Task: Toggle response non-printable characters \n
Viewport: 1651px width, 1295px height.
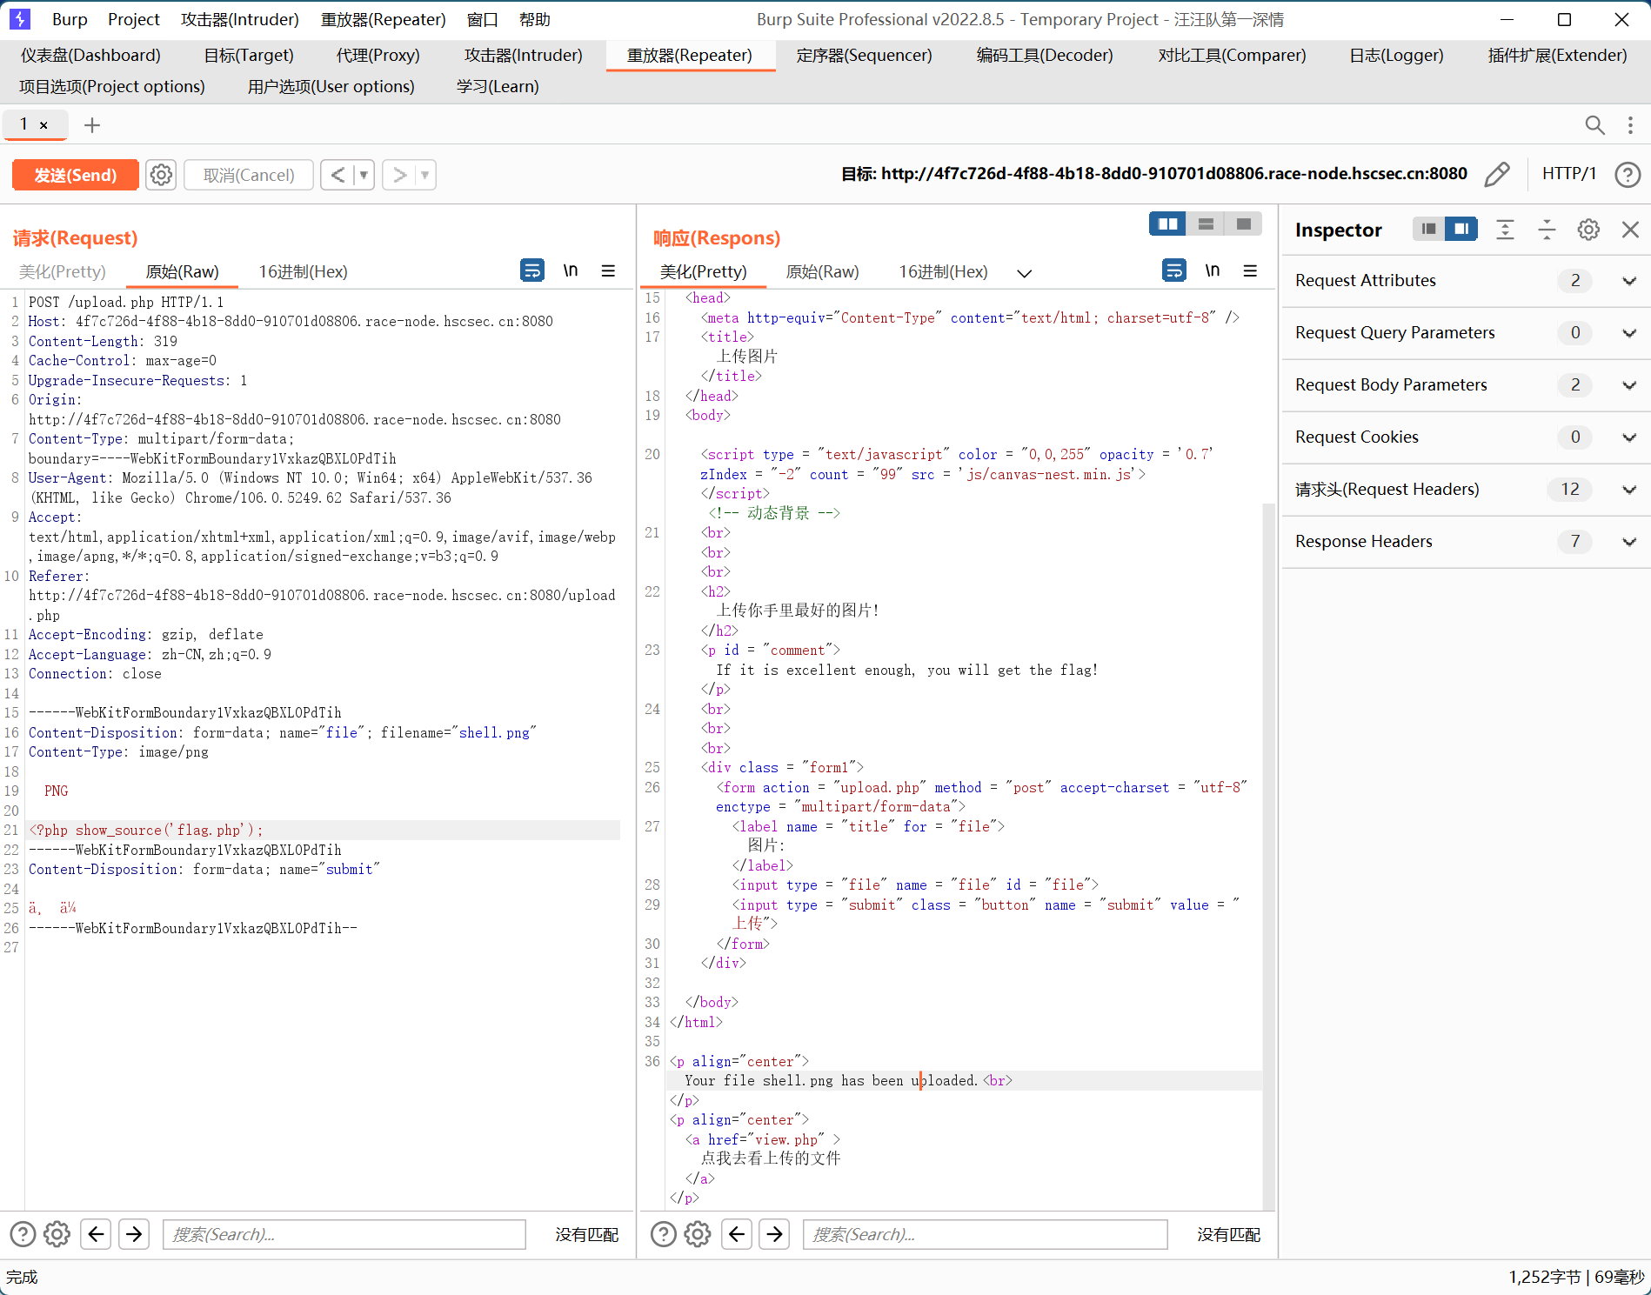Action: (1213, 270)
